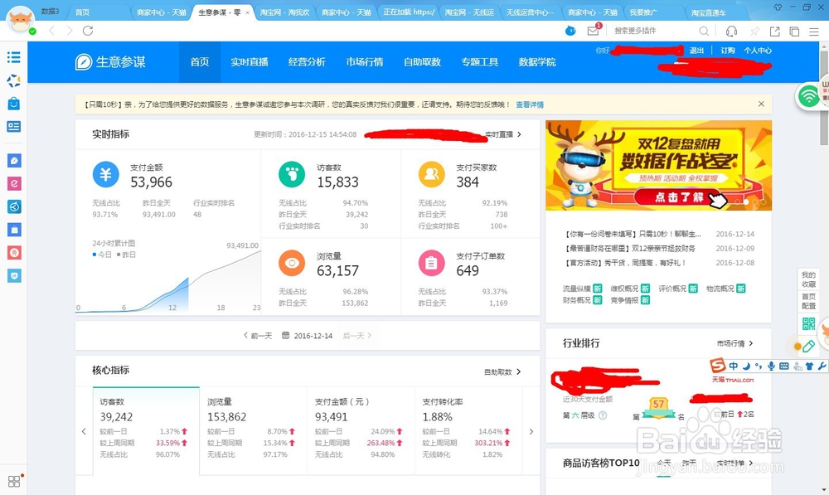Image resolution: width=829 pixels, height=495 pixels.
Task: Open Sogou input settings with the wrench icon
Action: point(822,366)
